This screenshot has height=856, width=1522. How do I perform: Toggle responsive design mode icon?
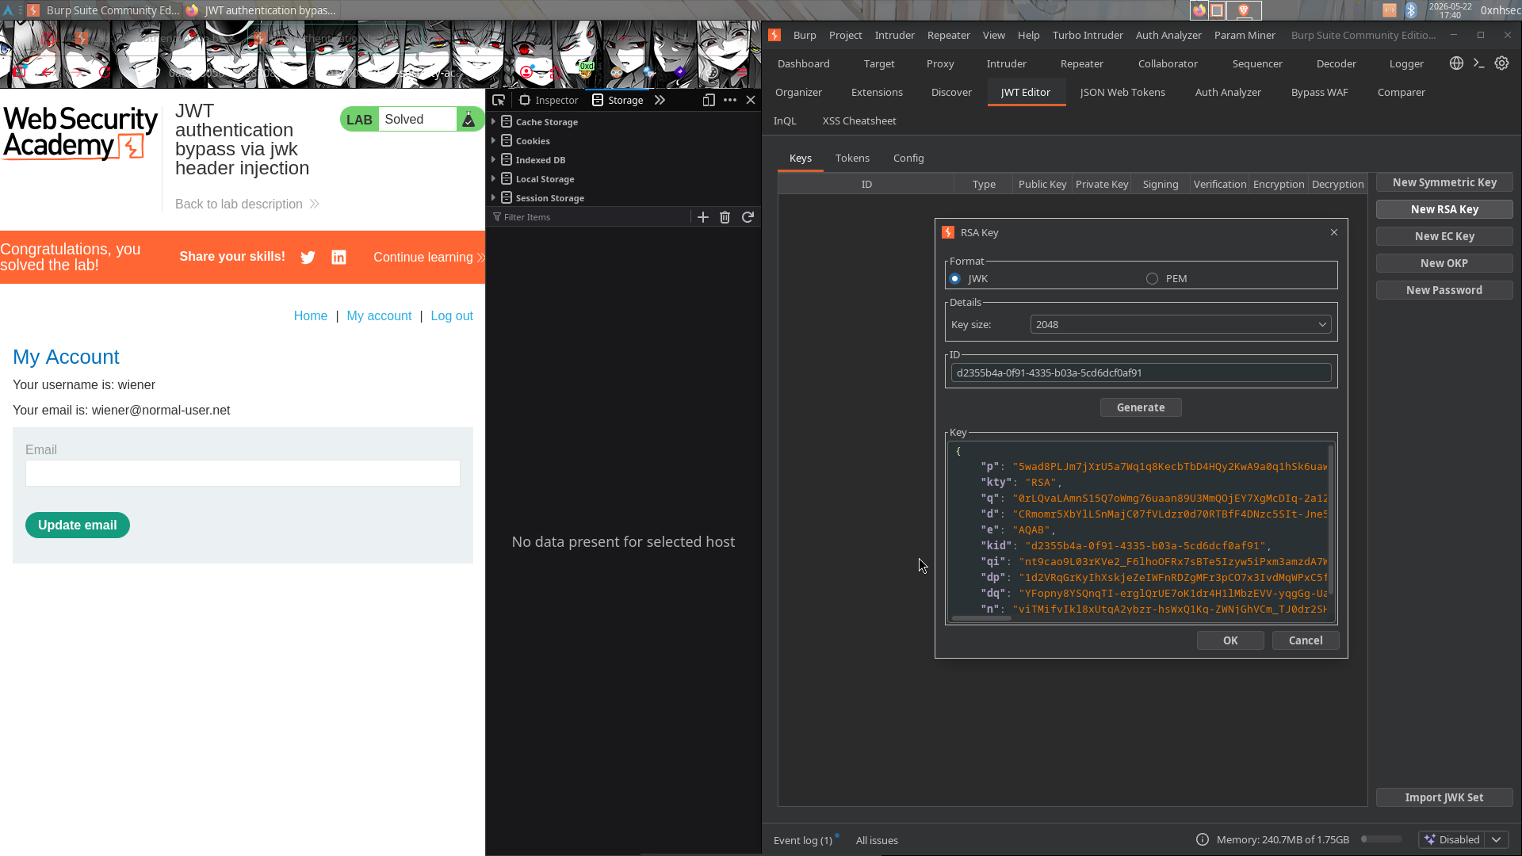click(709, 100)
